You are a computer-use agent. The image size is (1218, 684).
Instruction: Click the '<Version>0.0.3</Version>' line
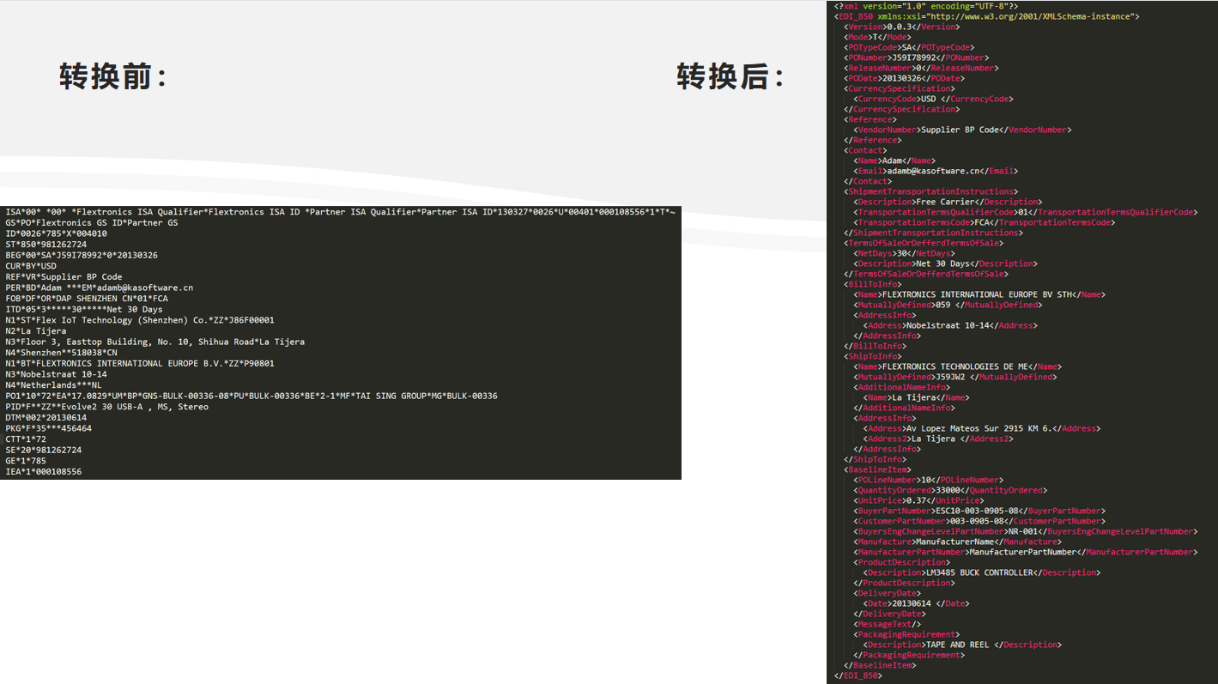902,27
